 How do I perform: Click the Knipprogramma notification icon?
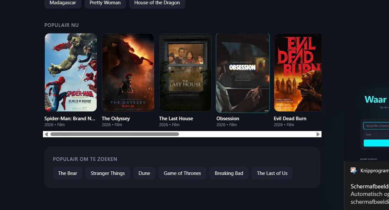(354, 170)
